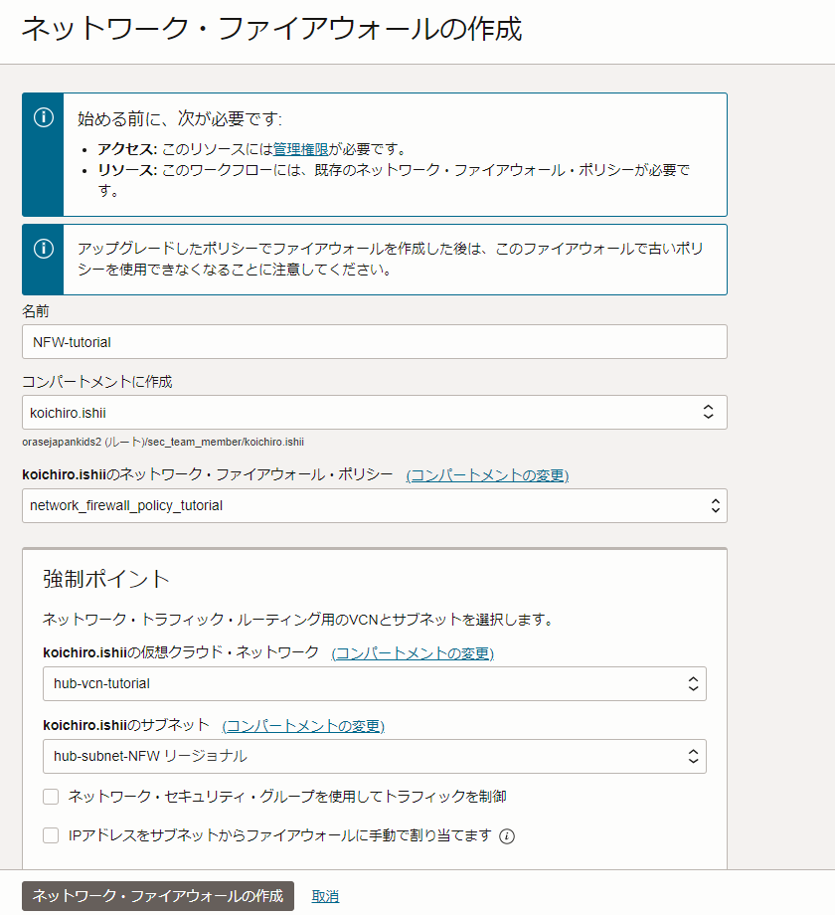Click the arrows on subnet select box
Screen dimensions: 835x915
point(693,756)
